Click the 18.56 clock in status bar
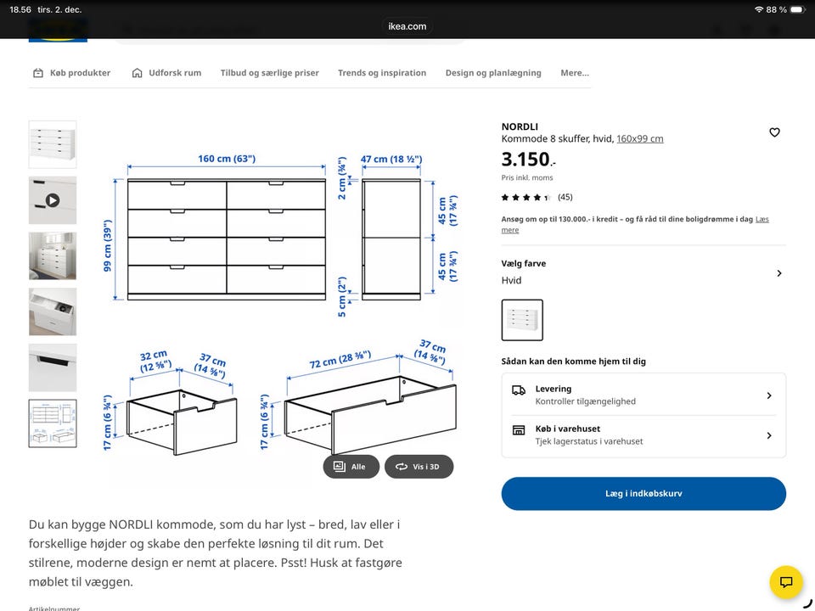The width and height of the screenshot is (815, 611). [20, 10]
